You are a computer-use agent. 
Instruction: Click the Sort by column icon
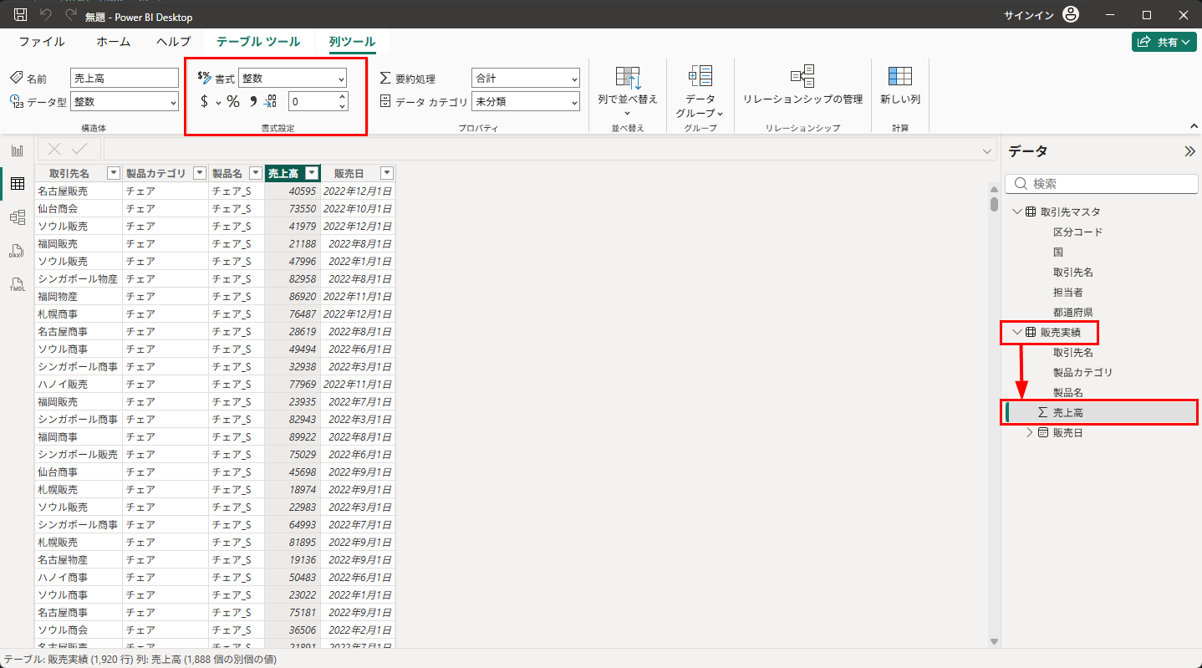[x=628, y=78]
